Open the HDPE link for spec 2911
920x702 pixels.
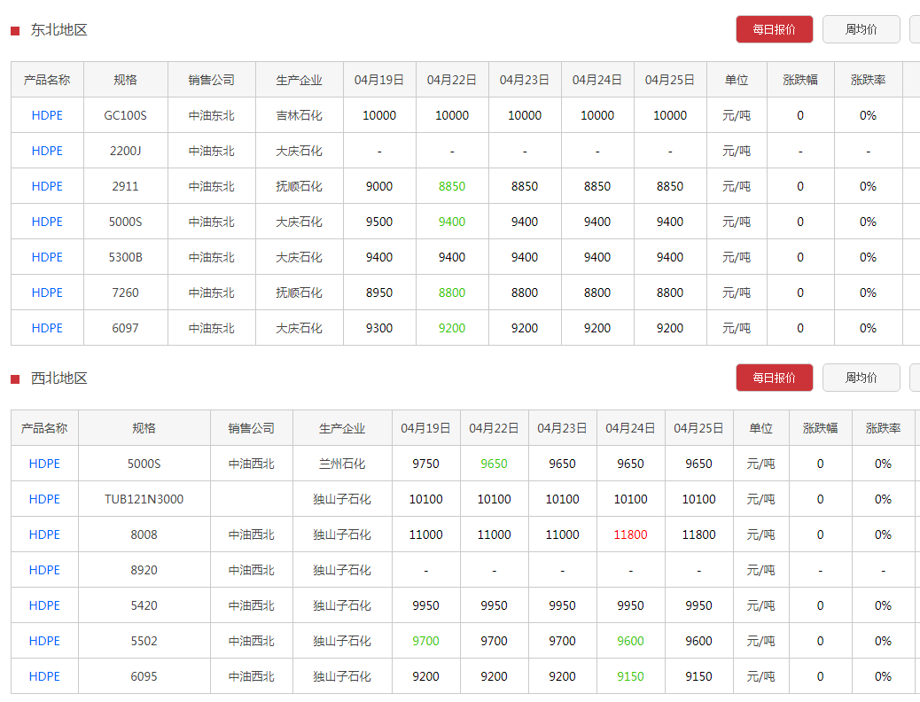47,186
